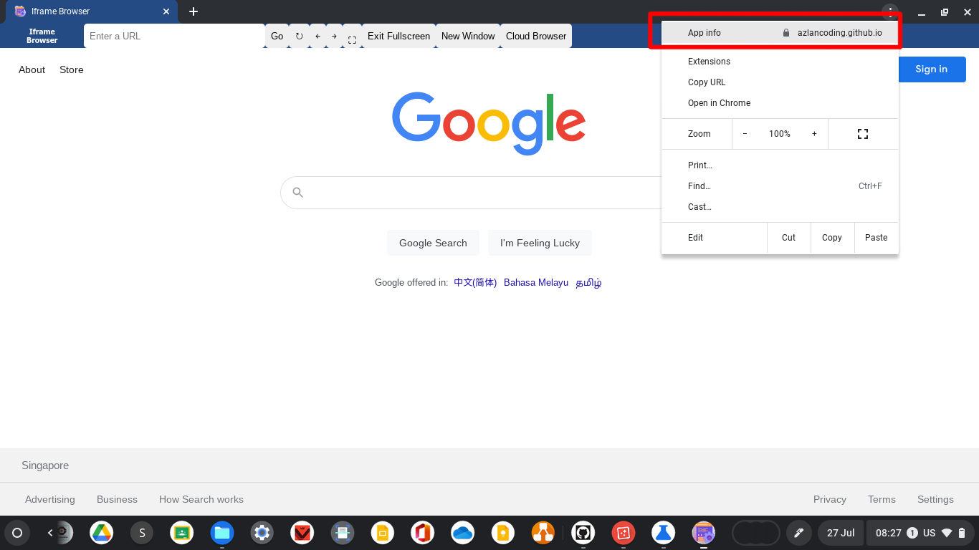The height and width of the screenshot is (550, 979).
Task: Click the Iframe Browser icon on the shelf
Action: point(704,533)
